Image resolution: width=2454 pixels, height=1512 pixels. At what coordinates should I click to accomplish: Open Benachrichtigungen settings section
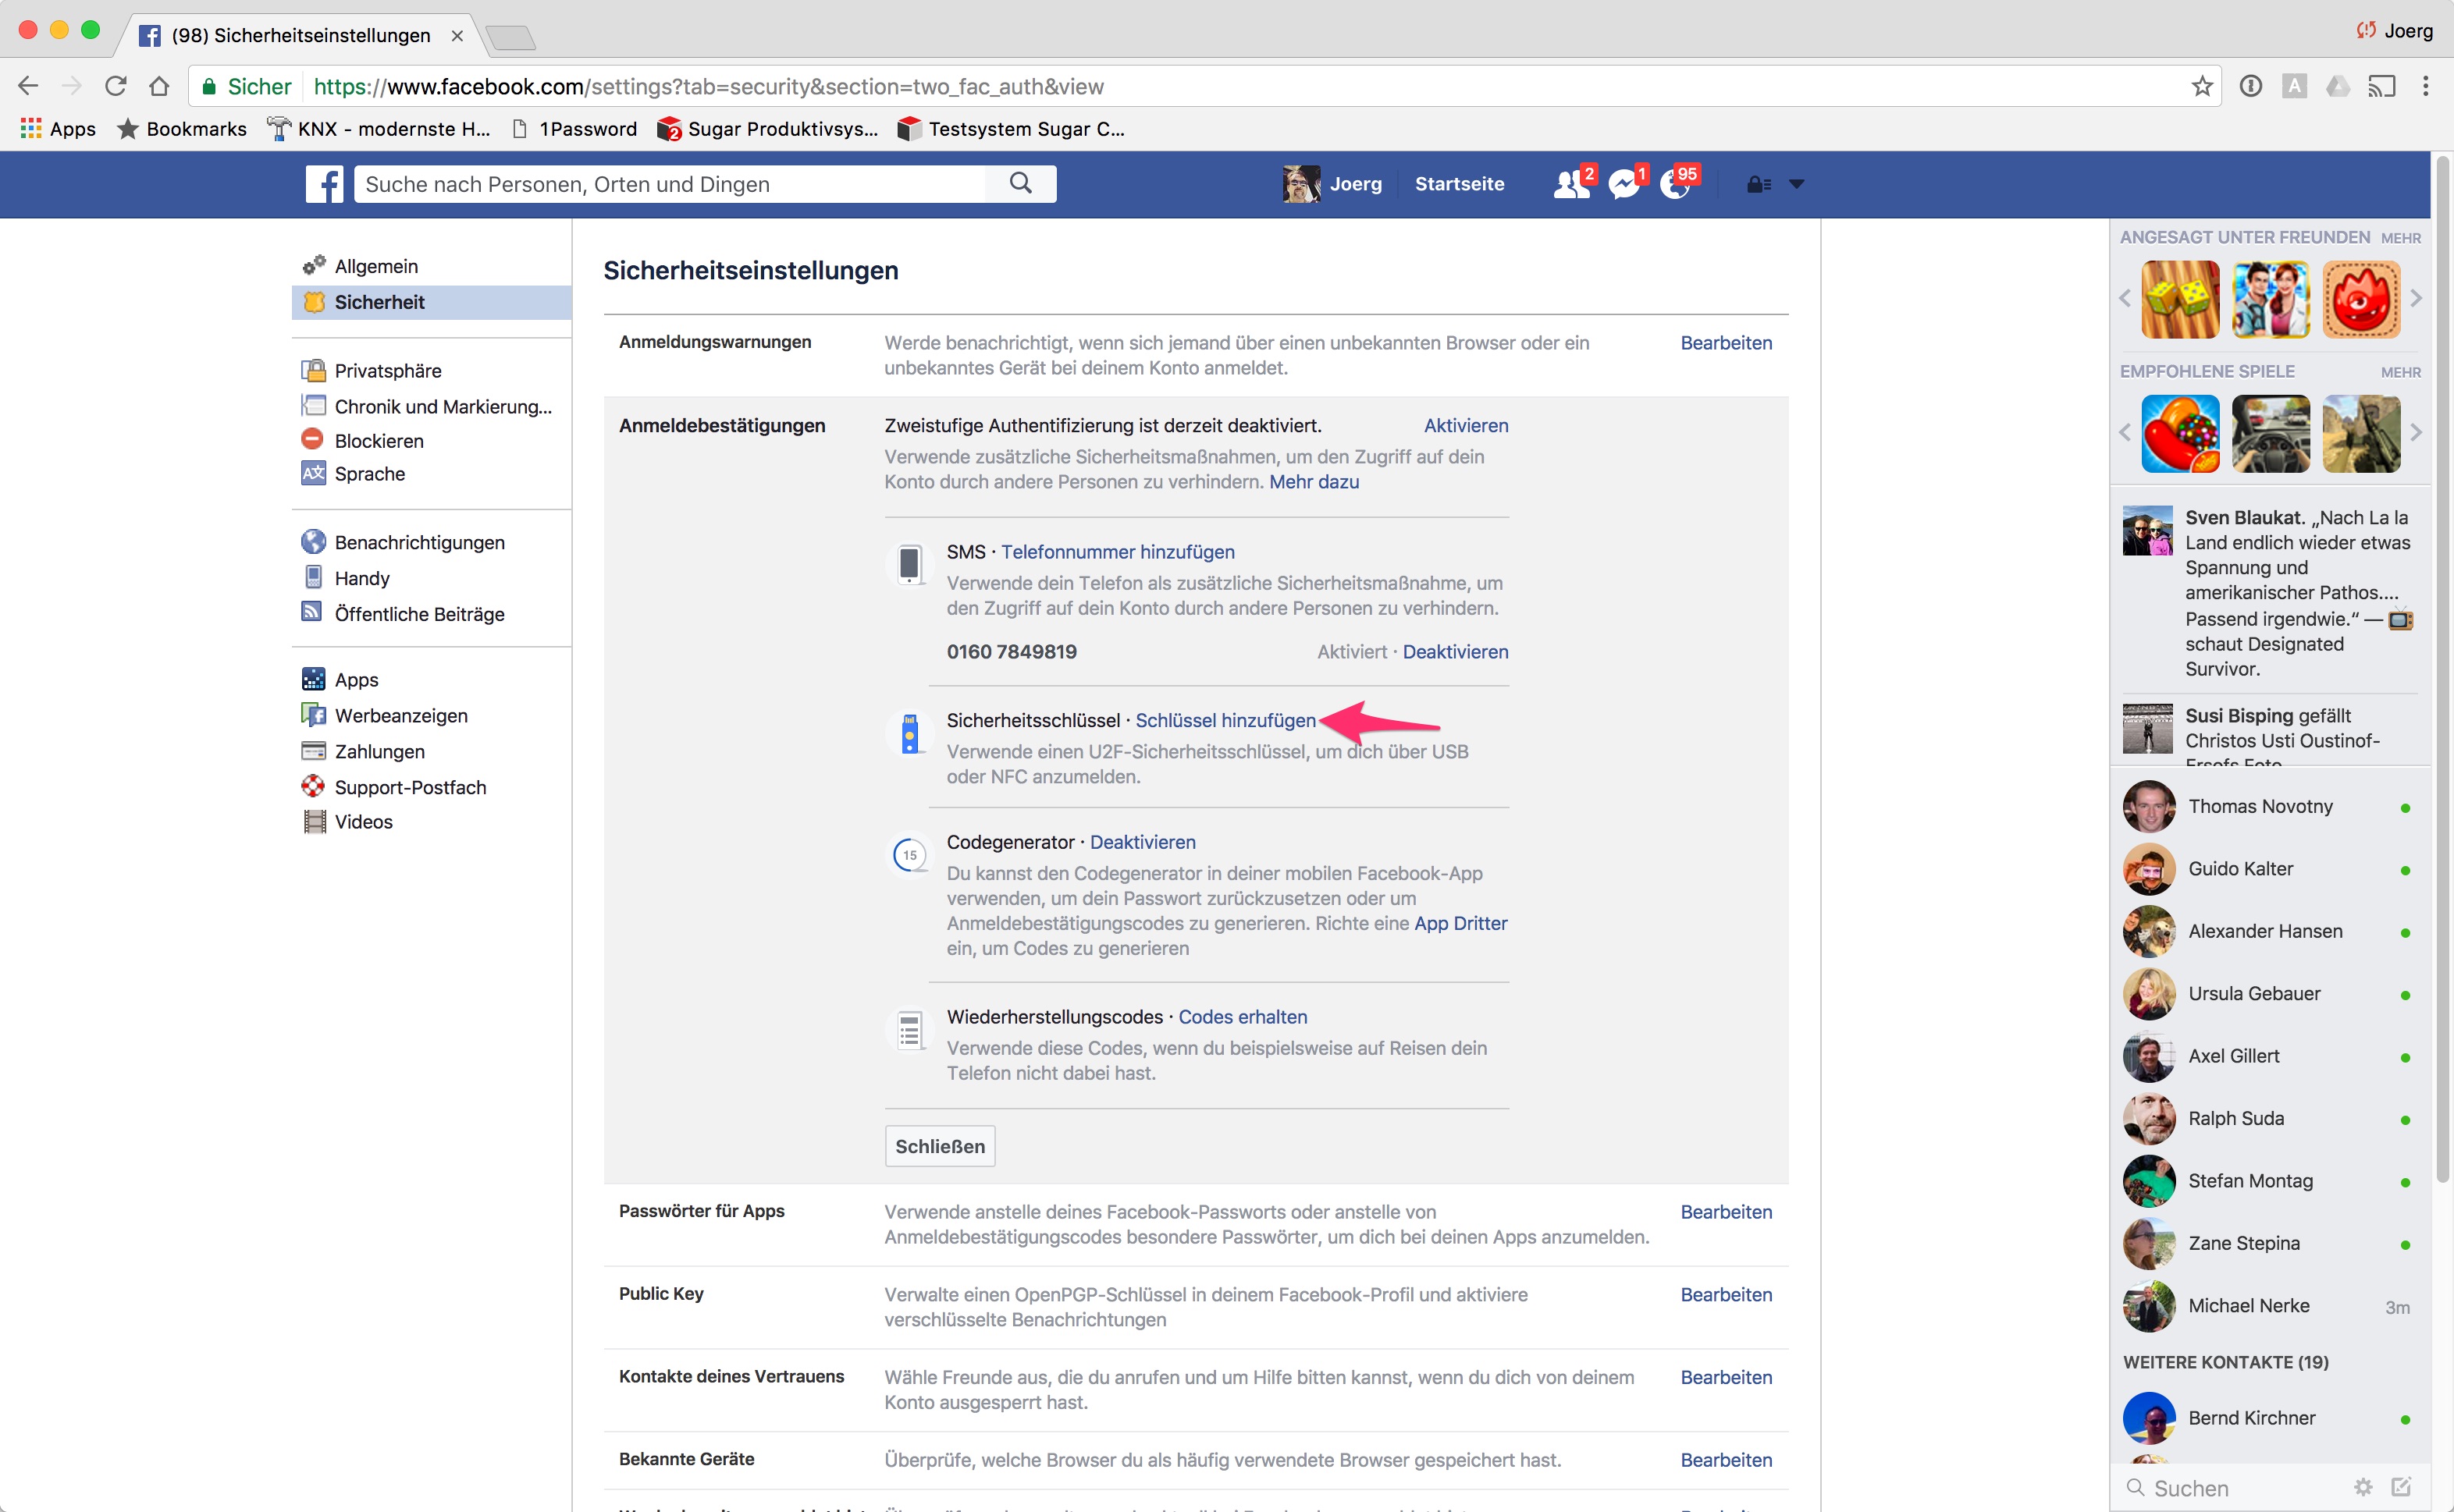click(419, 543)
